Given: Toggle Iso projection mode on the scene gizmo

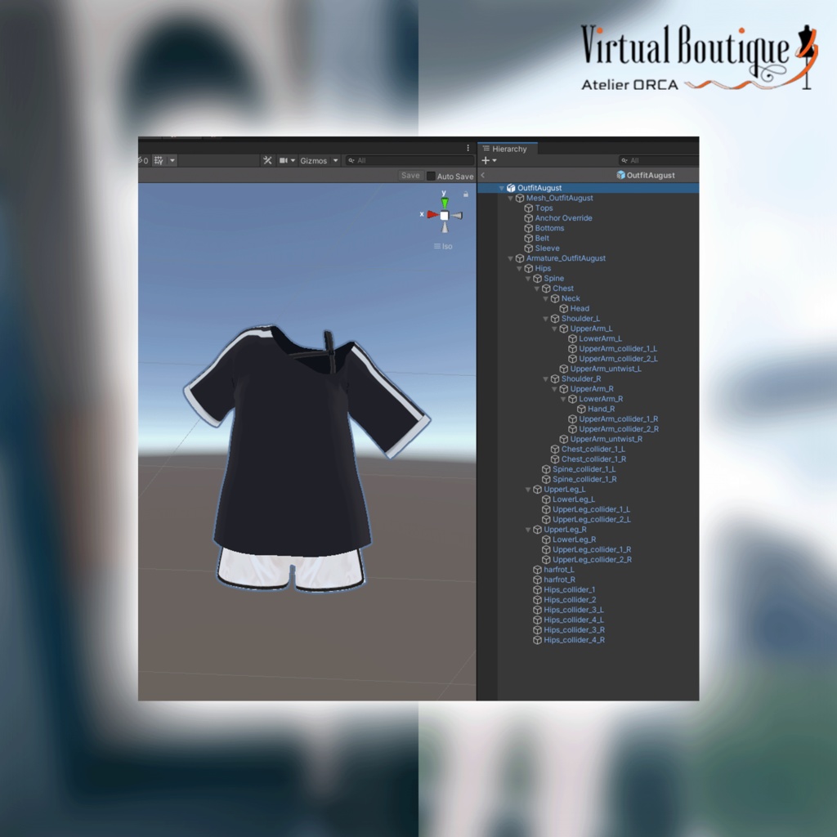Looking at the screenshot, I should tap(441, 245).
